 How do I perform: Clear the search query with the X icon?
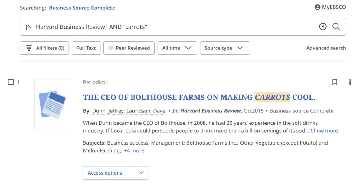[x=323, y=27]
